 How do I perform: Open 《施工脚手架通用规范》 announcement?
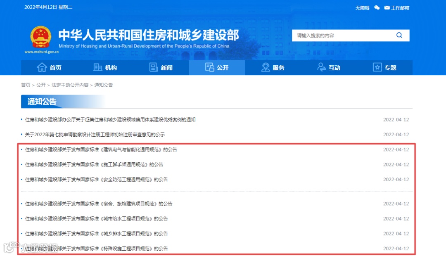[94, 164]
